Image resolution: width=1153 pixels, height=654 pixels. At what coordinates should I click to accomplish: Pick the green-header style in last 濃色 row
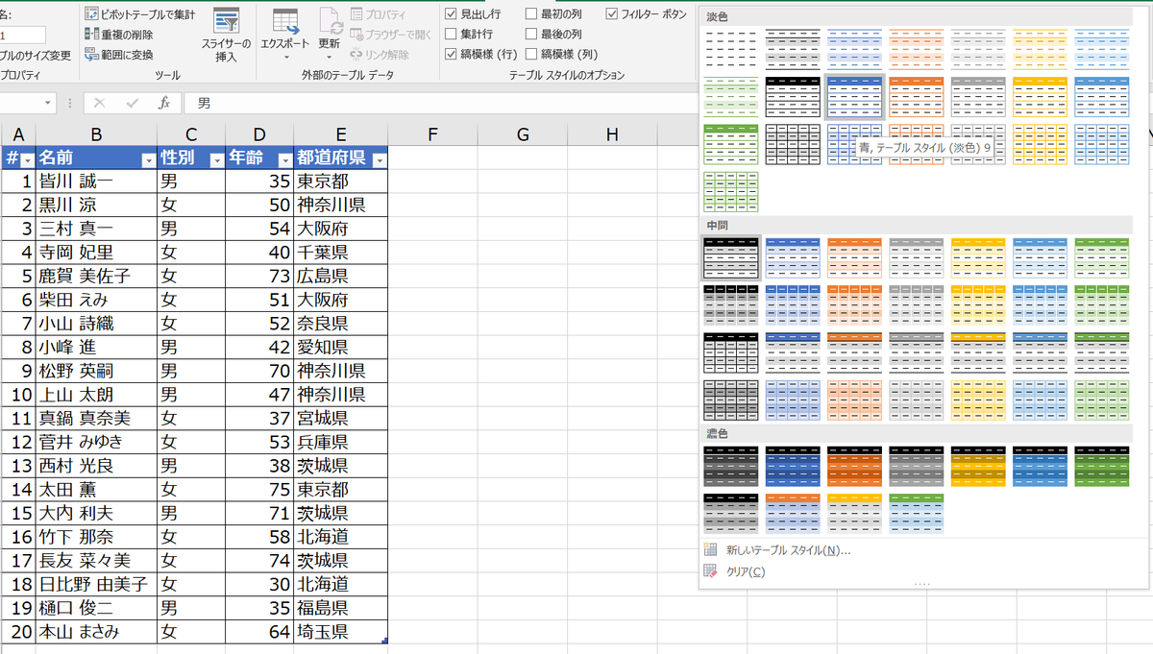click(916, 513)
